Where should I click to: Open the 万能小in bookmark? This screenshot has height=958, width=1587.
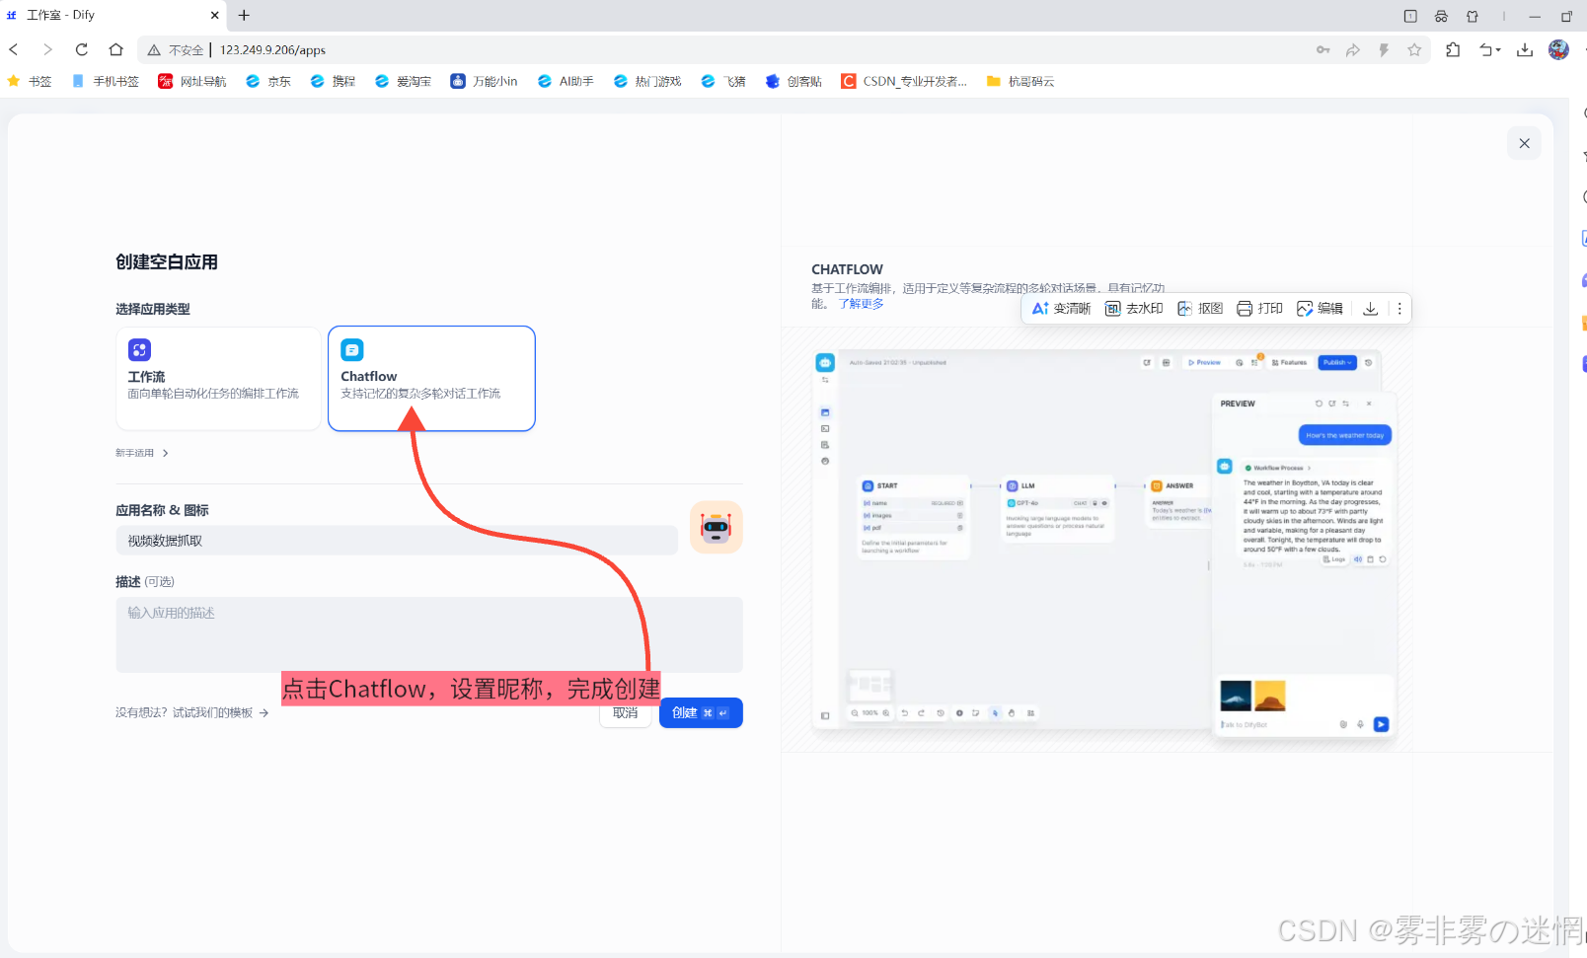[x=484, y=81]
